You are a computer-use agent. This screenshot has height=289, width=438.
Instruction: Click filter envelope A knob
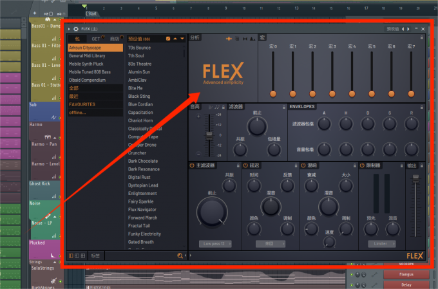click(x=324, y=124)
